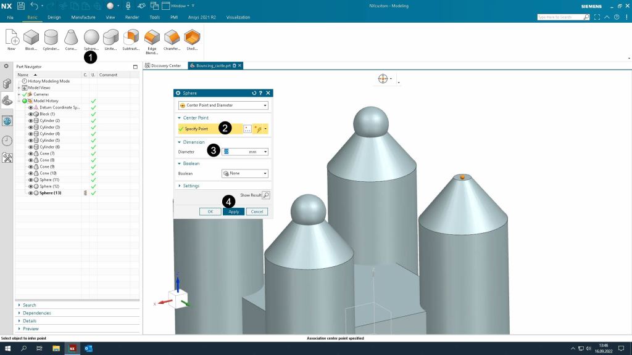632x355 pixels.
Task: Click Cancel in the Sphere dialog
Action: tap(257, 211)
